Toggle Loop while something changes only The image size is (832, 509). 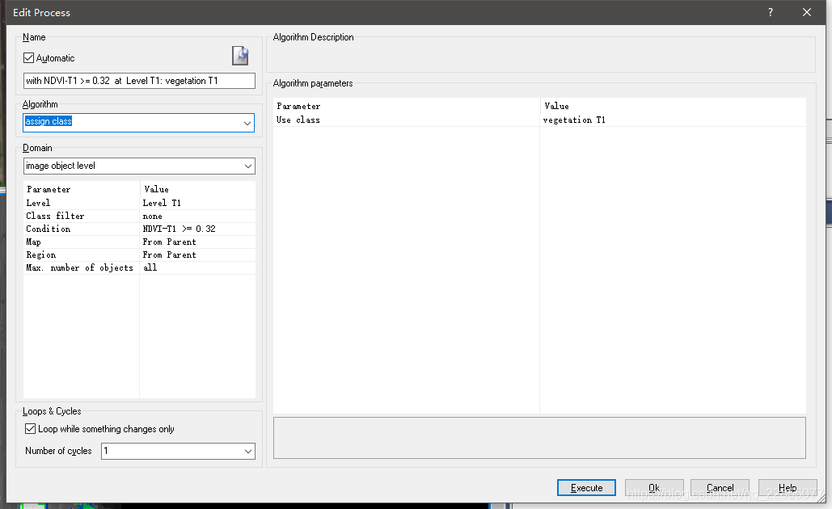pos(30,428)
